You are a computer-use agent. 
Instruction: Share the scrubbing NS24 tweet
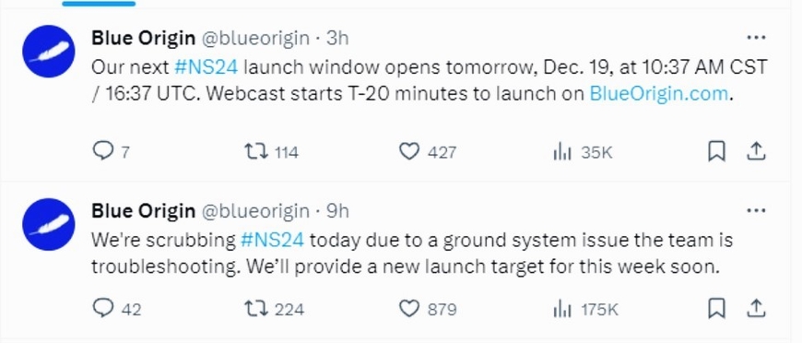point(756,308)
